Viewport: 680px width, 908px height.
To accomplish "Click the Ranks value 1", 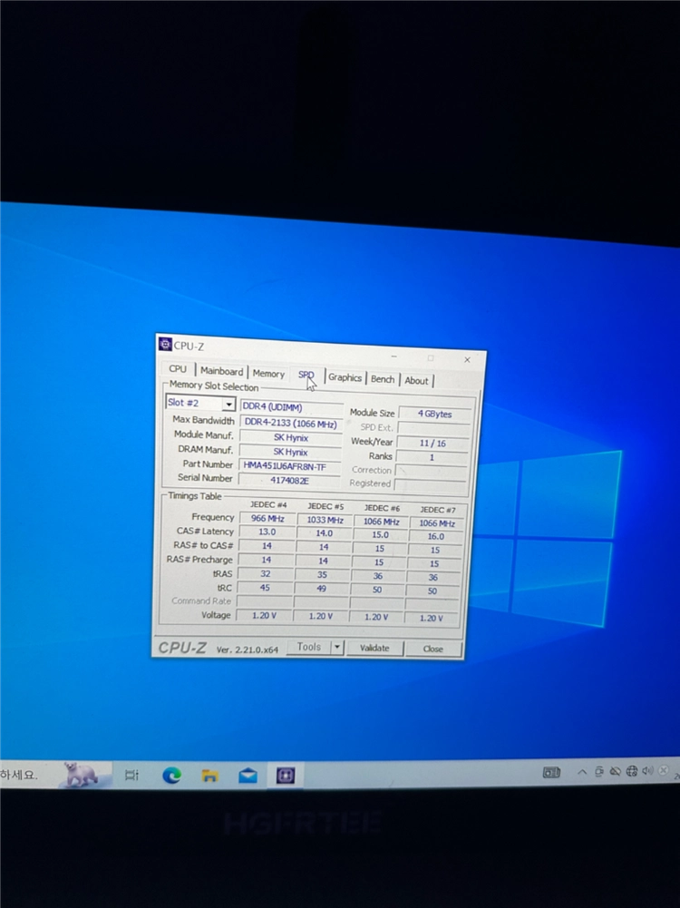I will [432, 457].
